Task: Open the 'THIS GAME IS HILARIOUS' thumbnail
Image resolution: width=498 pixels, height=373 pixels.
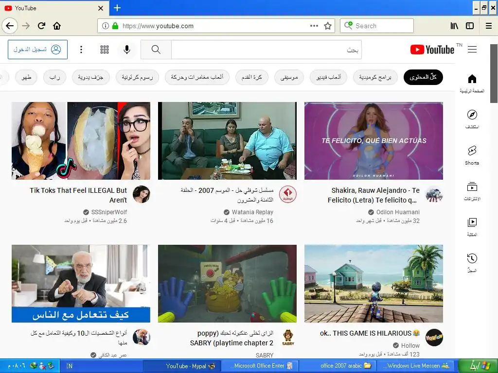Action: tap(374, 284)
